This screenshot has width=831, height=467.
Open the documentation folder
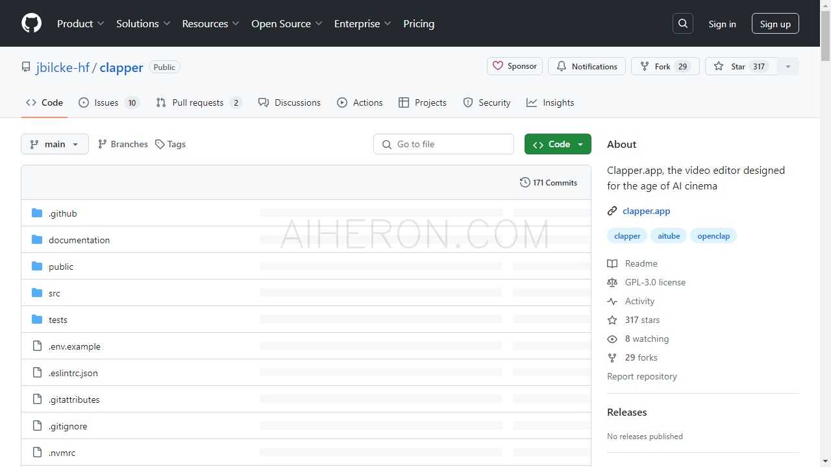tap(79, 240)
